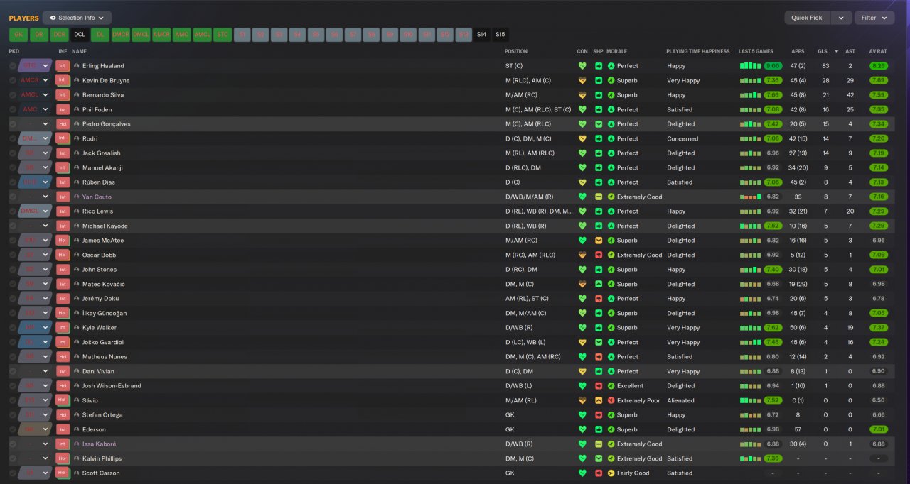This screenshot has width=910, height=484.
Task: Click Oscar Bobb's red sharpness icon
Action: 599,255
